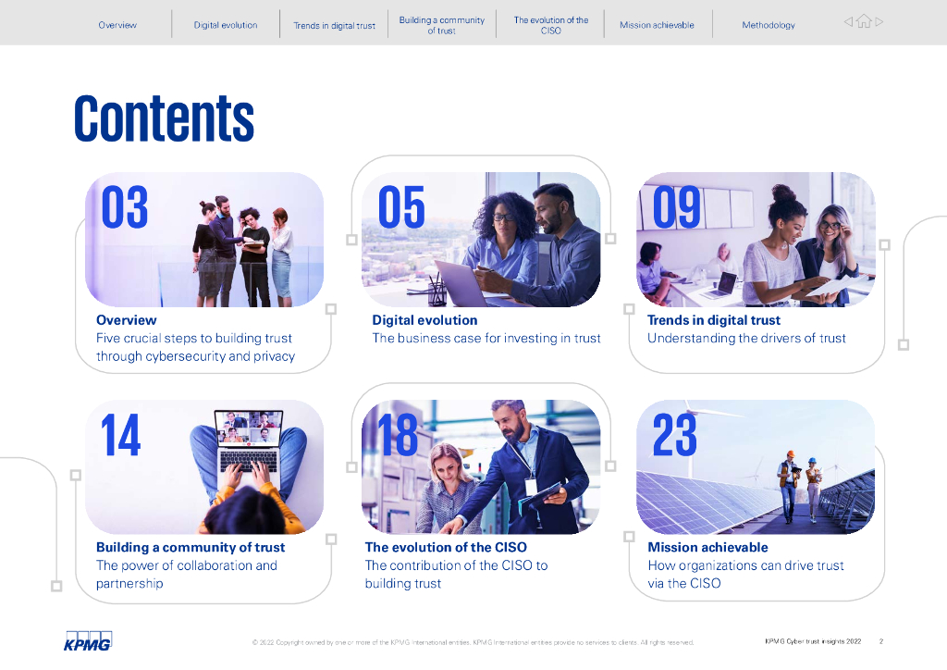Open the 05 Digital evolution section image
947x670 pixels.
(x=481, y=240)
